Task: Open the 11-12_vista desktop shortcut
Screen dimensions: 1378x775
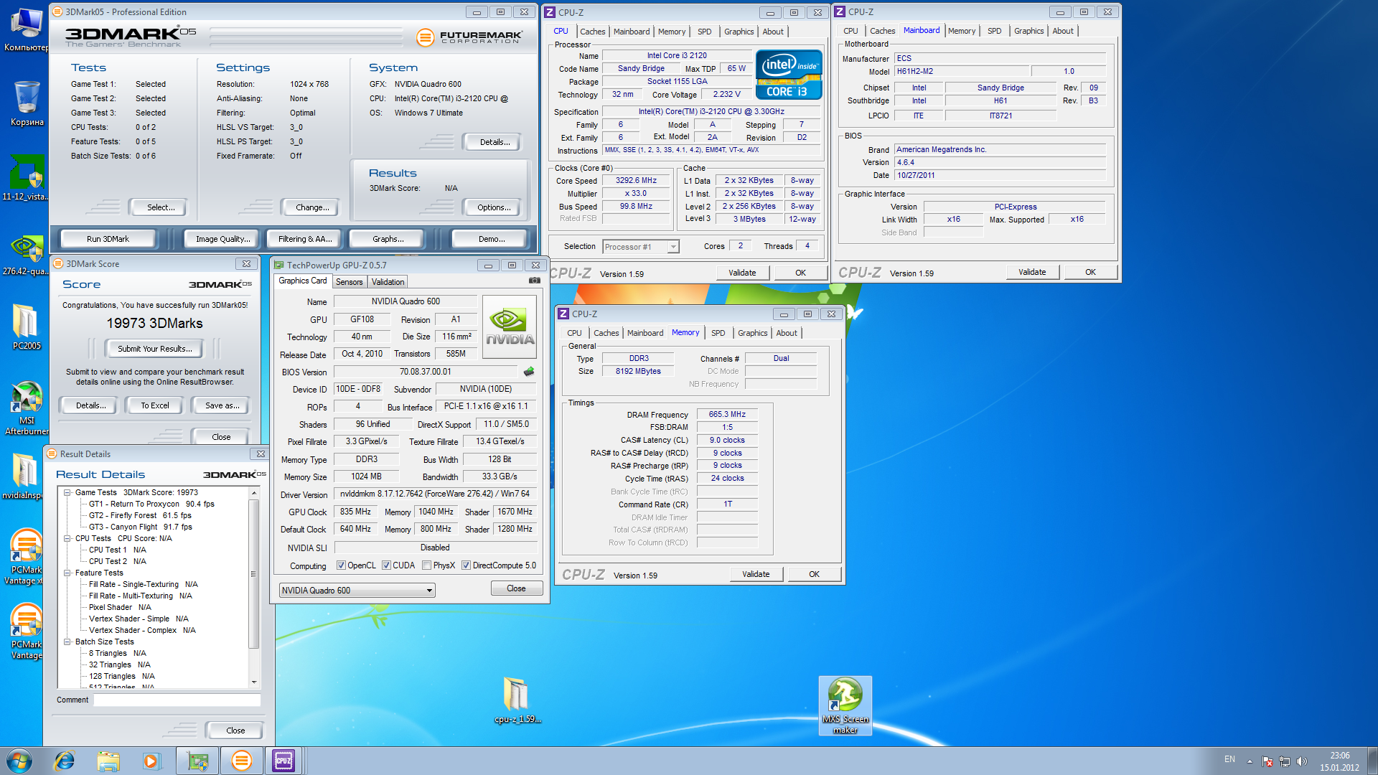Action: (x=27, y=179)
